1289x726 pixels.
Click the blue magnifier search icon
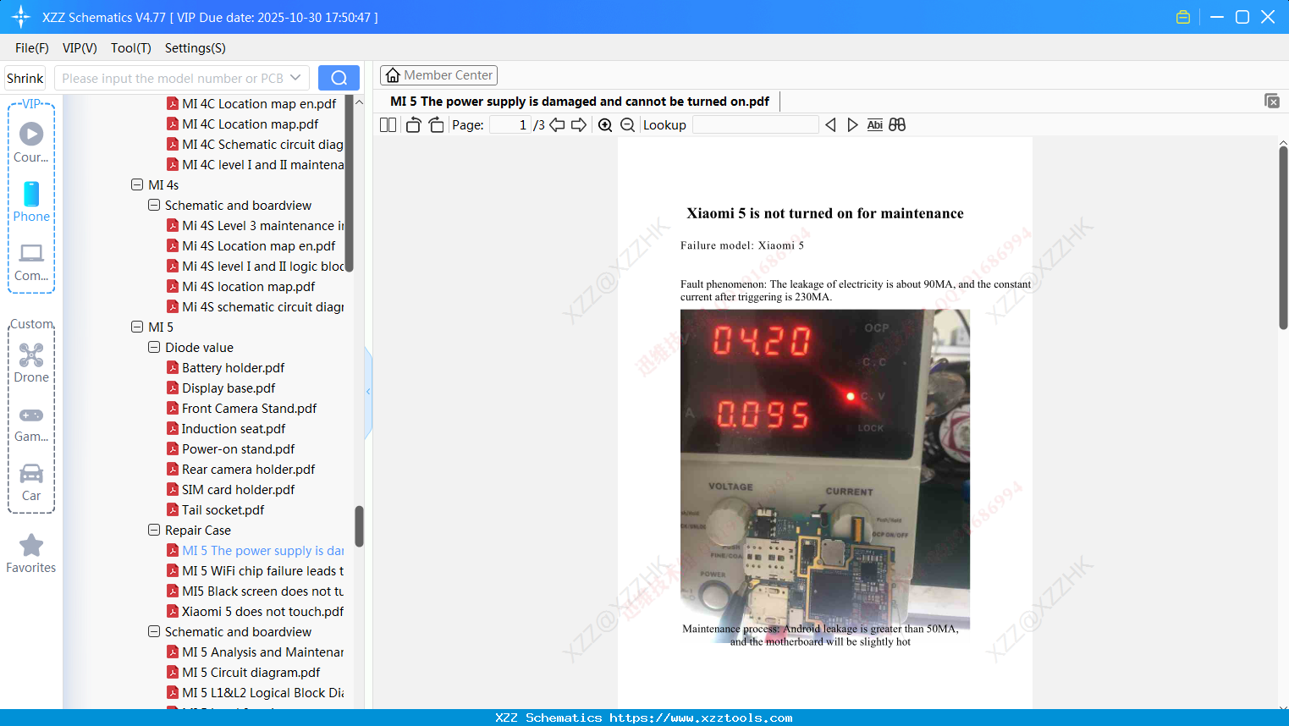338,77
